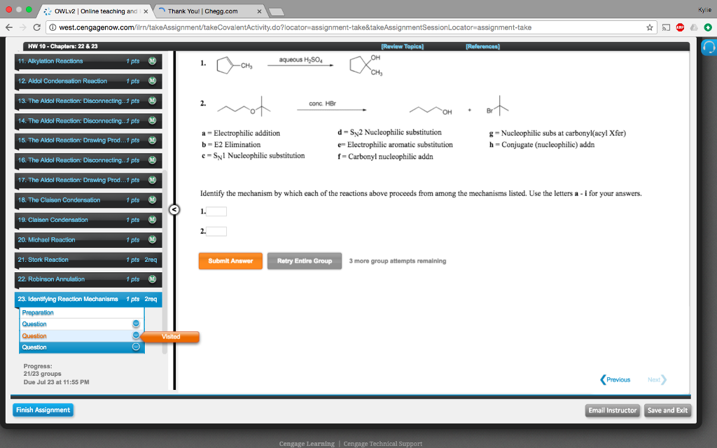Click the answer box for question 1
717x448 pixels.
pyautogui.click(x=217, y=209)
